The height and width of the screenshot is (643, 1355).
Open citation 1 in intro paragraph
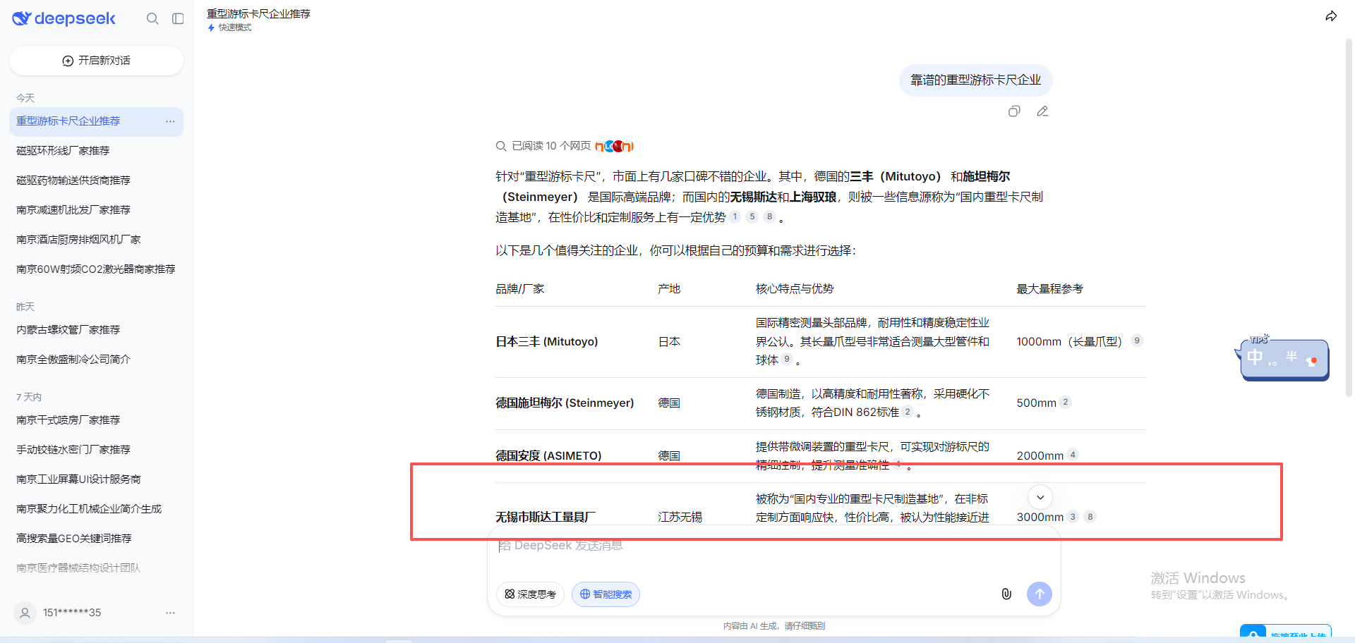735,217
